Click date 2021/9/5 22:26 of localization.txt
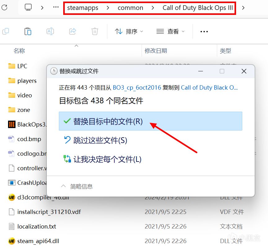This screenshot has height=249, width=268. tap(165, 226)
